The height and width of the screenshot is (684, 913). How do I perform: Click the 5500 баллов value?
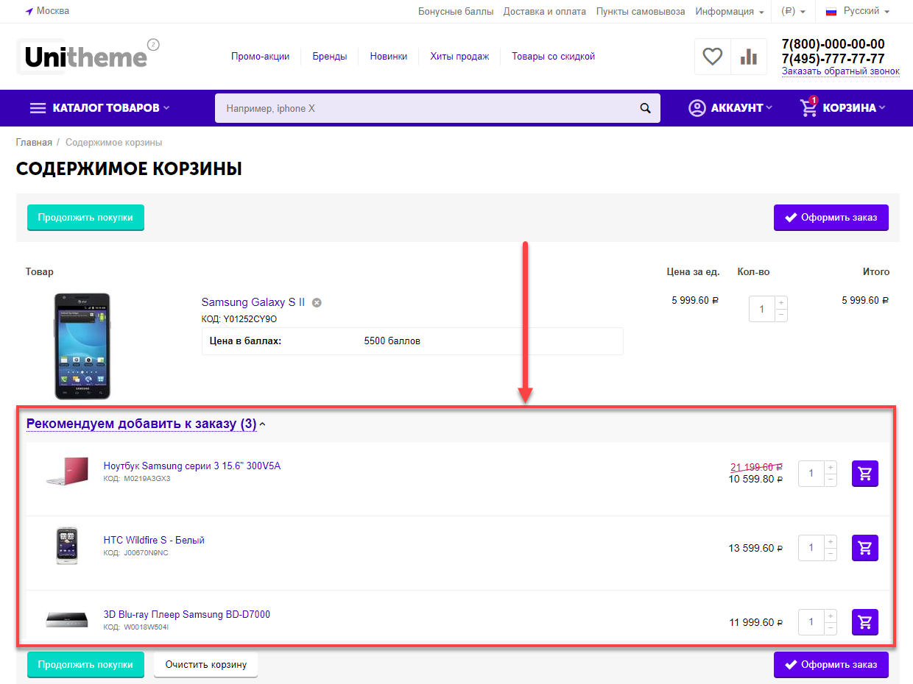(x=392, y=341)
